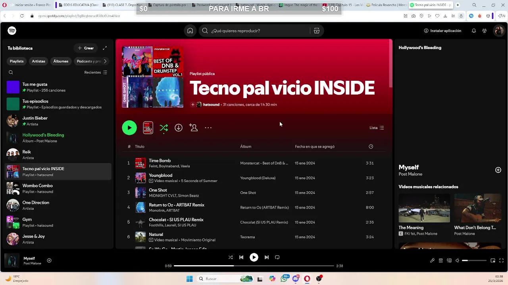Play the playlist with the large green button
The width and height of the screenshot is (508, 285).
(x=129, y=128)
